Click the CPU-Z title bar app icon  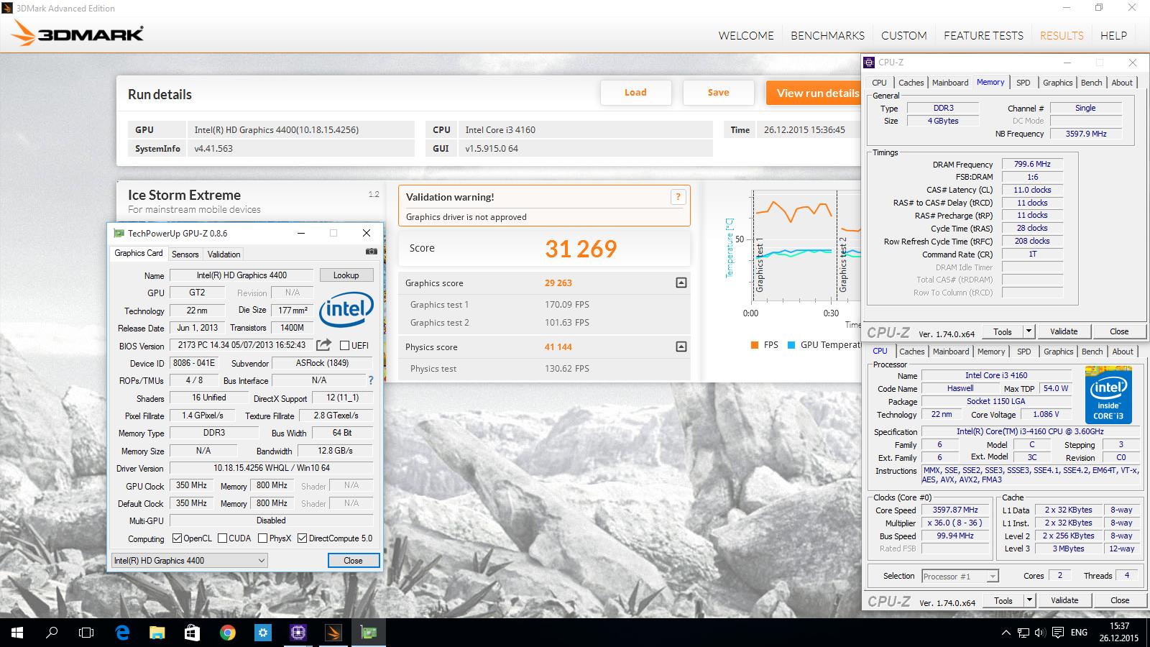[870, 63]
